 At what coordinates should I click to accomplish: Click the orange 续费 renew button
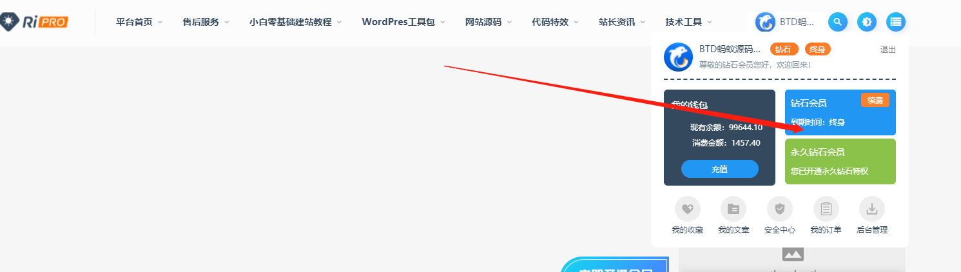pos(875,100)
